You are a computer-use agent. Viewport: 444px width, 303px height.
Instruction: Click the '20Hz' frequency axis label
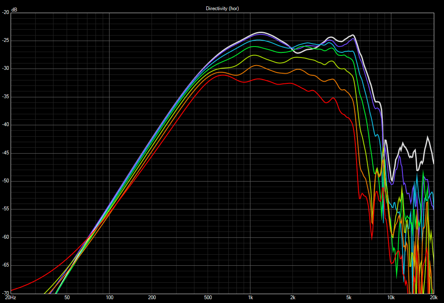pyautogui.click(x=11, y=297)
